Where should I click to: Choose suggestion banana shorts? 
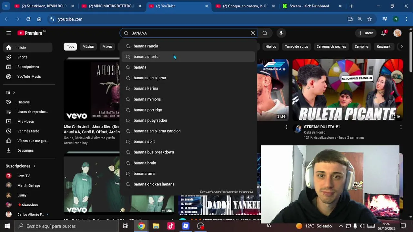click(188, 57)
